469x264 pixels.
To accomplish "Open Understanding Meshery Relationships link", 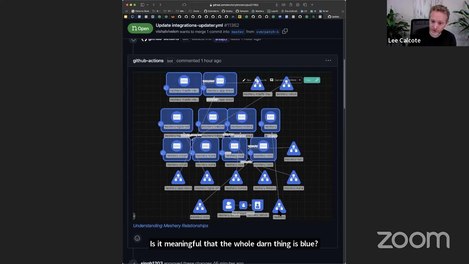I will coord(170,225).
